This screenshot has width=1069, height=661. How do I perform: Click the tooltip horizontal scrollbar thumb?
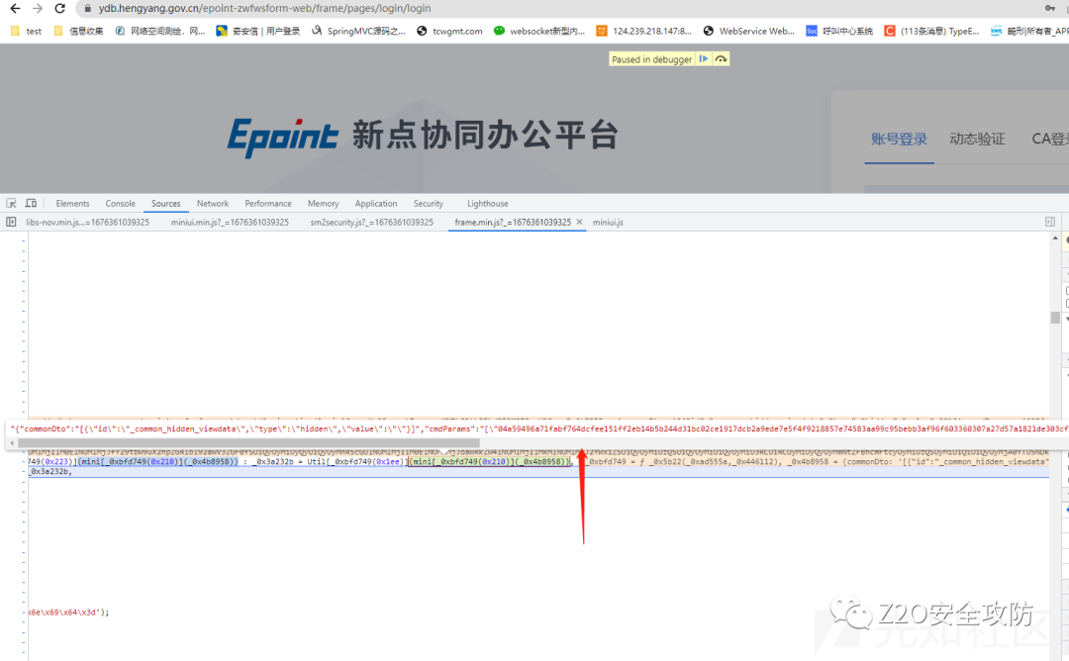point(248,443)
